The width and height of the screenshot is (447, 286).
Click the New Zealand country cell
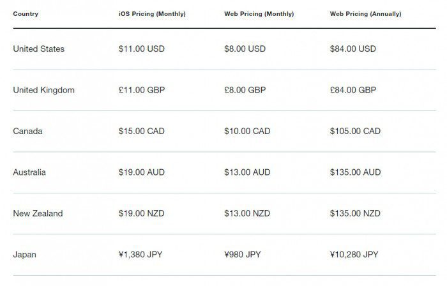38,213
